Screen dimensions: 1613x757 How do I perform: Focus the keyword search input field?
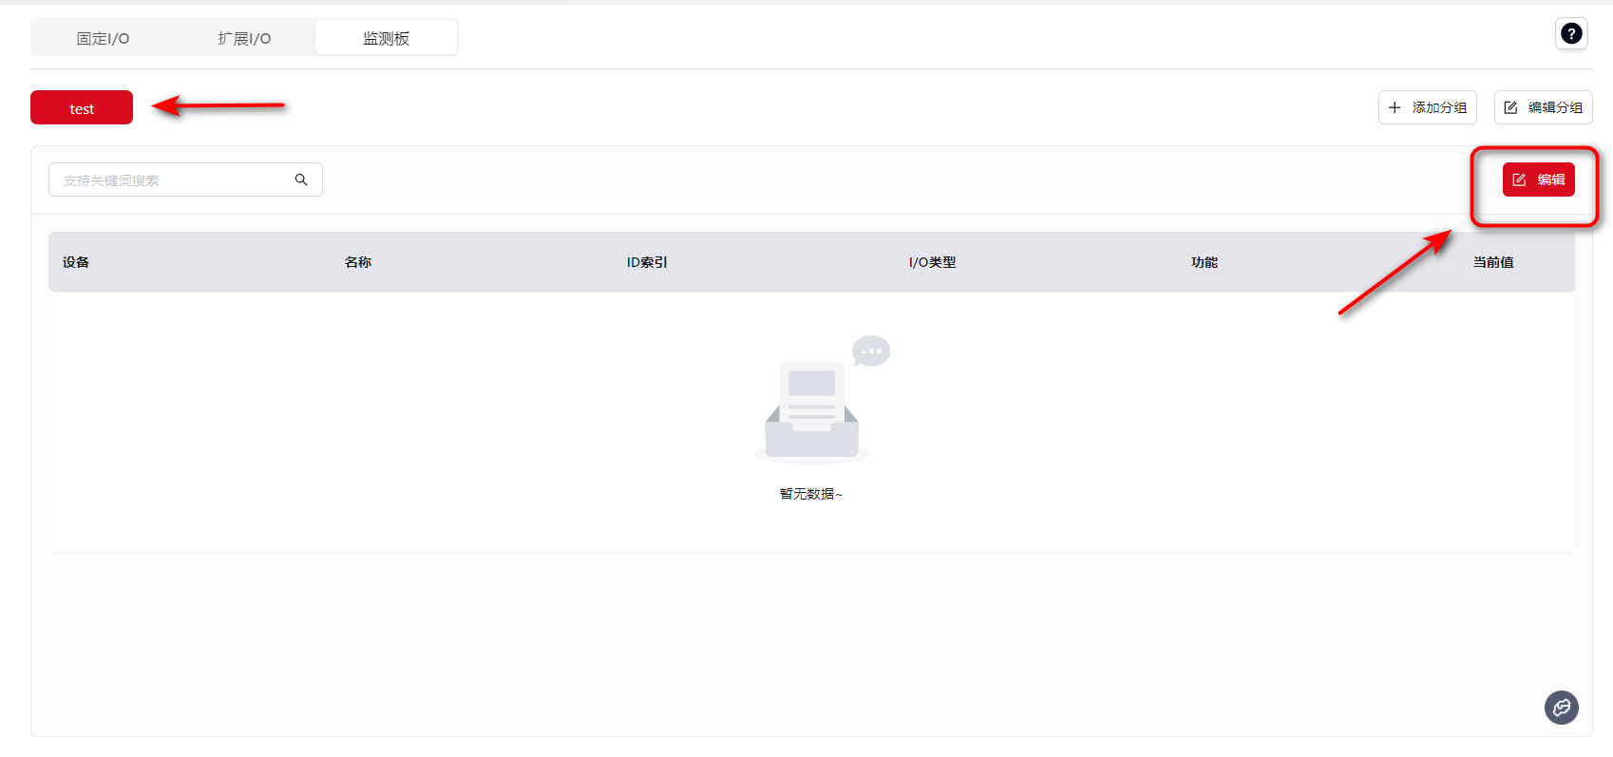click(x=171, y=180)
